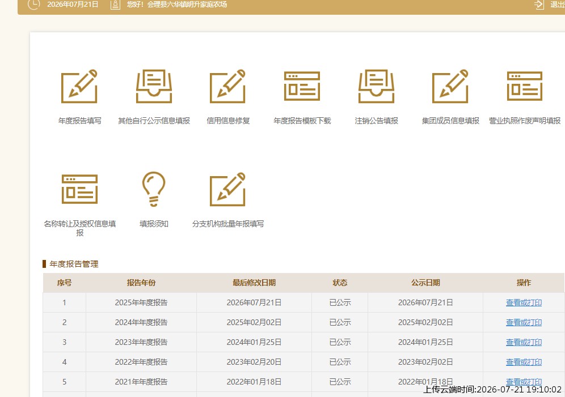The width and height of the screenshot is (565, 397).
Task: Open the 信用信息修复 pencil icon
Action: click(227, 86)
